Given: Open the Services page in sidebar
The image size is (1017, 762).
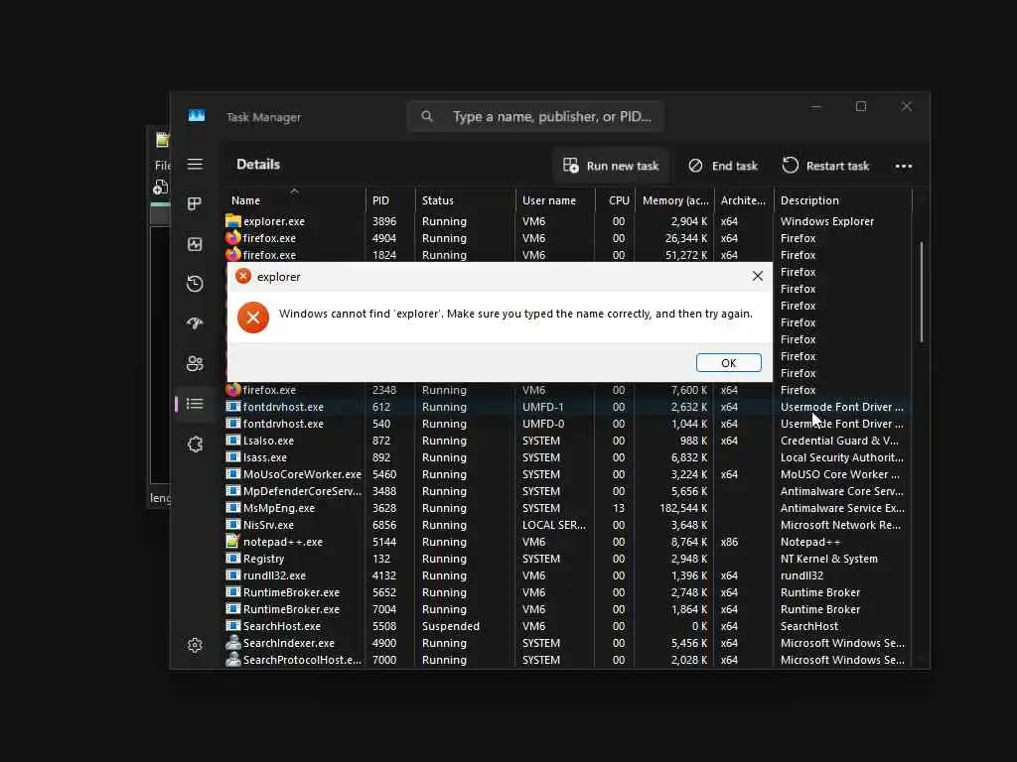Looking at the screenshot, I should coord(195,444).
